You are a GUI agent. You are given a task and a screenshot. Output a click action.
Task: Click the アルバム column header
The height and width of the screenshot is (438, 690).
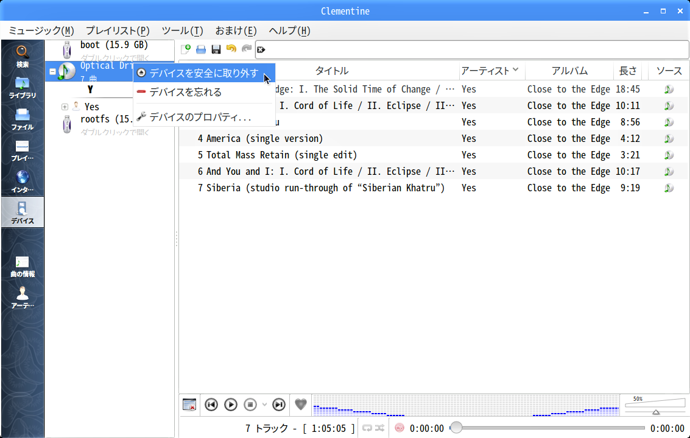[x=569, y=71]
